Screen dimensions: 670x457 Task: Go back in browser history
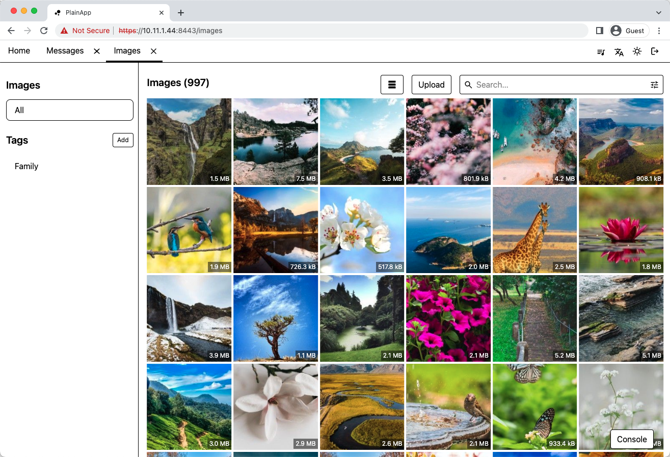[11, 31]
